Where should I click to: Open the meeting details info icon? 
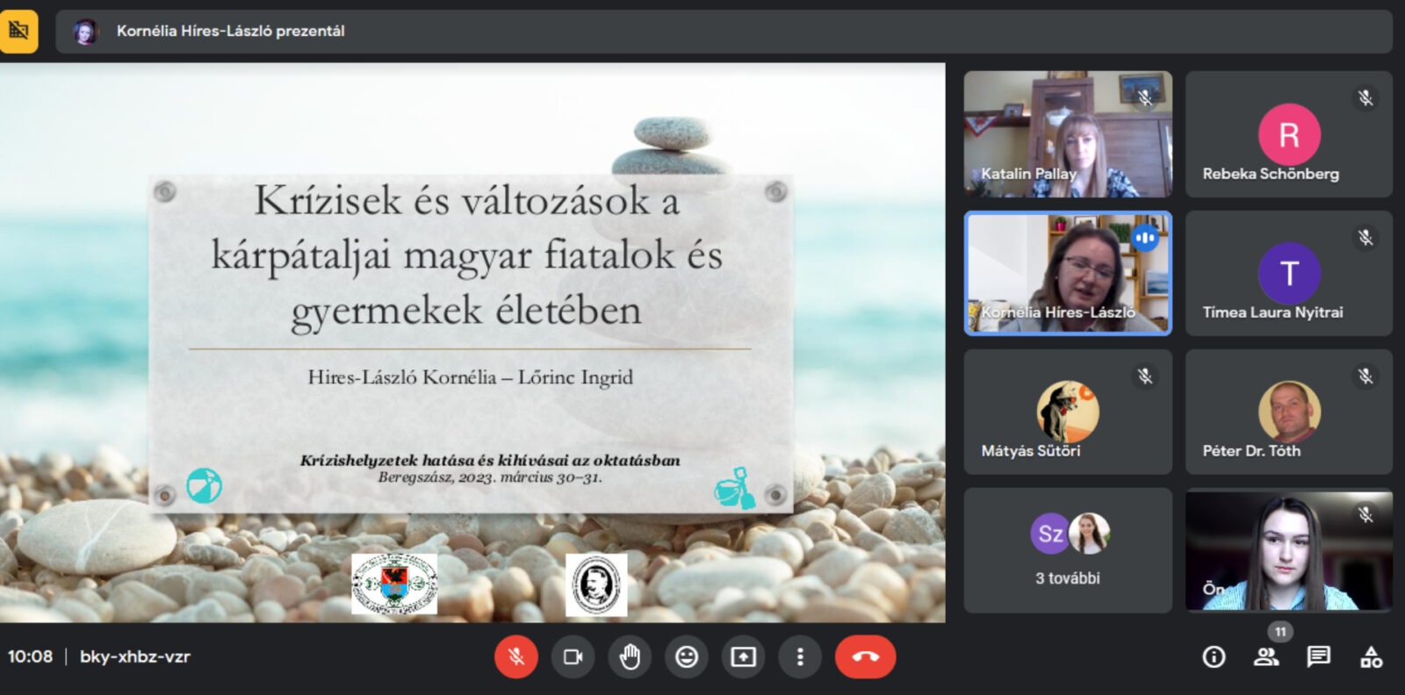point(1214,656)
